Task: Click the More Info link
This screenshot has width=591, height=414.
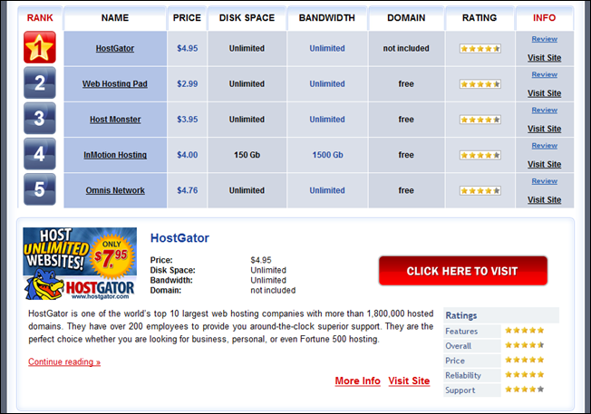Action: (357, 381)
